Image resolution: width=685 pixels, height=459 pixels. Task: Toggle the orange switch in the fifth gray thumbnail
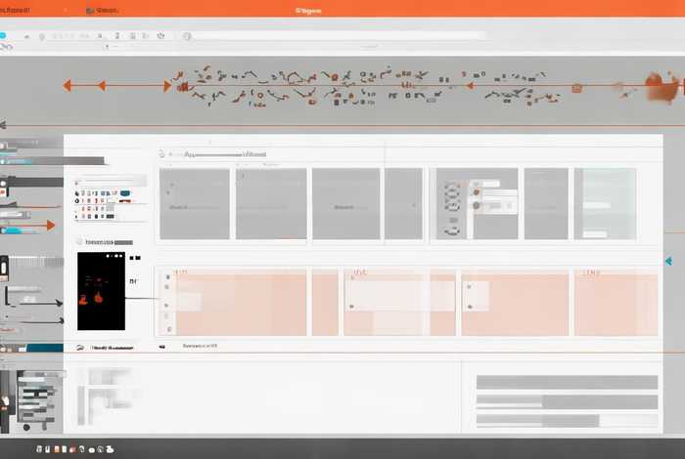(x=477, y=192)
